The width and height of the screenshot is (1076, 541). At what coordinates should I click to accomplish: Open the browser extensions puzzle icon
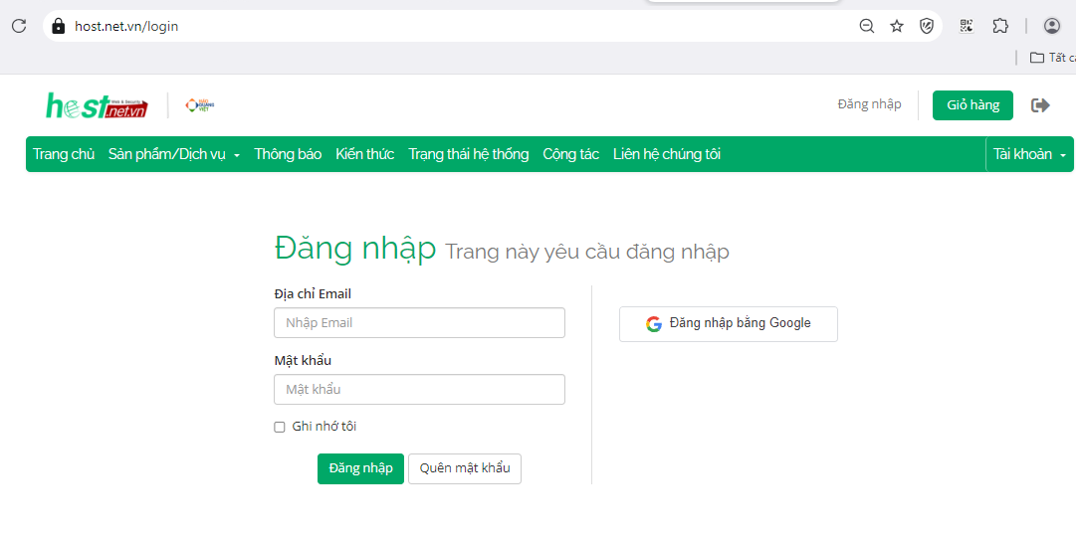1000,27
